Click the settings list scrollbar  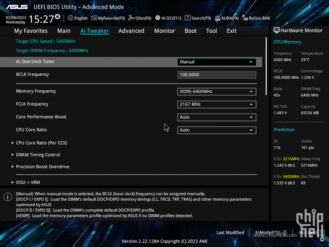[x=266, y=66]
